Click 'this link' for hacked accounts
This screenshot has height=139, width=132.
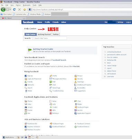tap(76, 66)
